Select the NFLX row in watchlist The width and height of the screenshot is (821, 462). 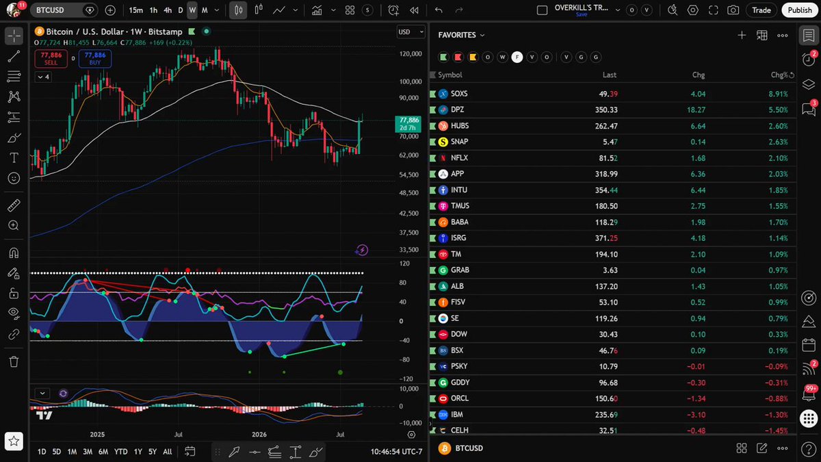[x=612, y=157]
